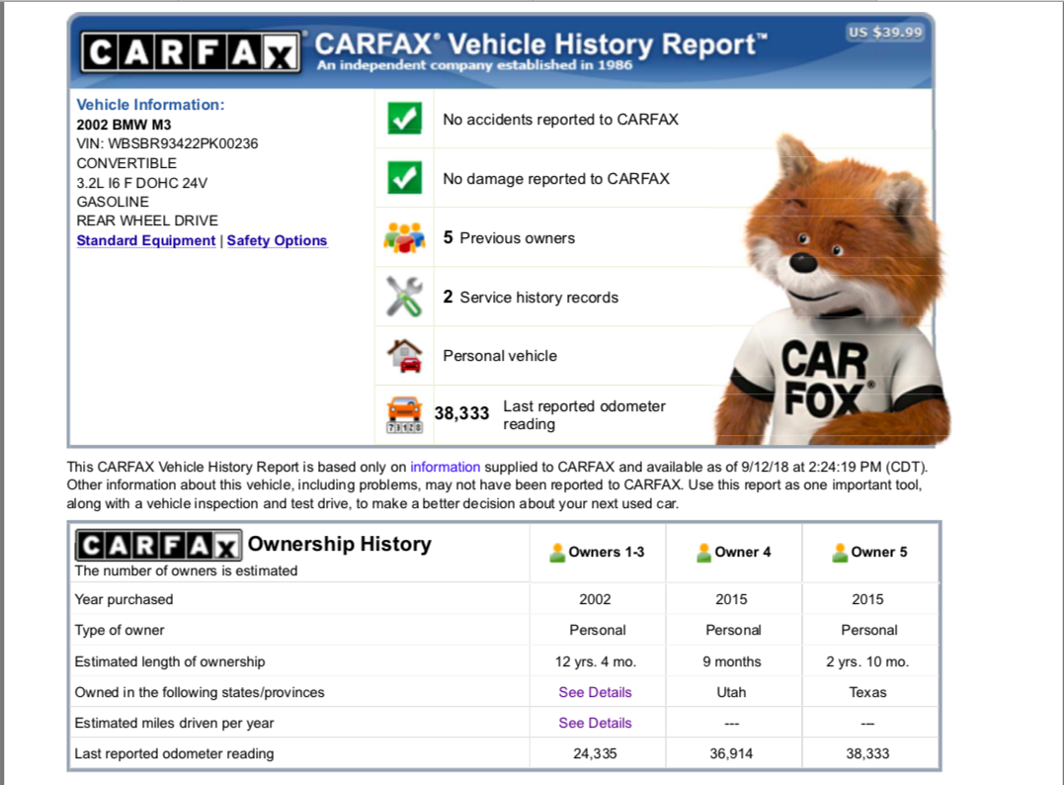Open the Safety Options link
Image resolution: width=1064 pixels, height=785 pixels.
pos(277,240)
